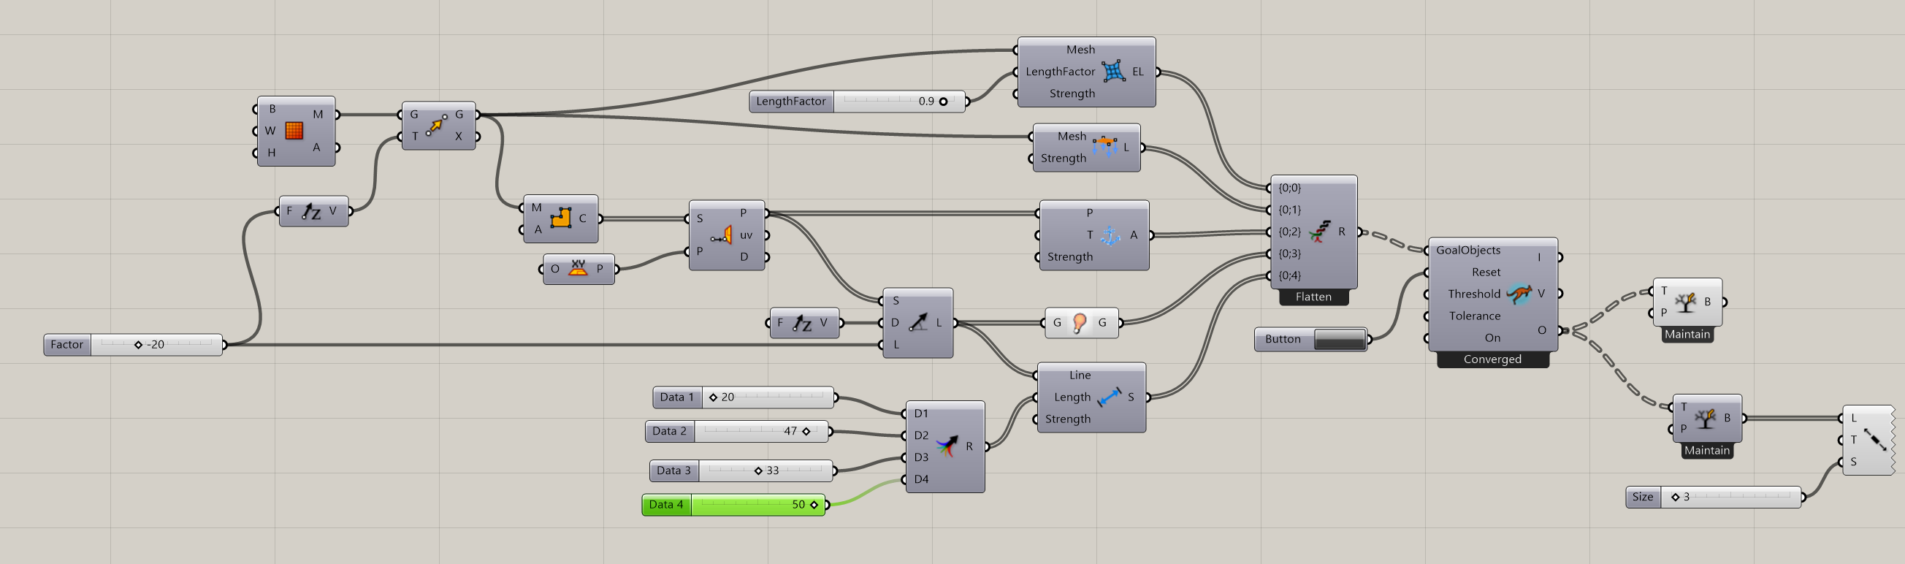This screenshot has height=564, width=1905.
Task: Click the mesh naked edges component icon
Action: click(x=560, y=218)
